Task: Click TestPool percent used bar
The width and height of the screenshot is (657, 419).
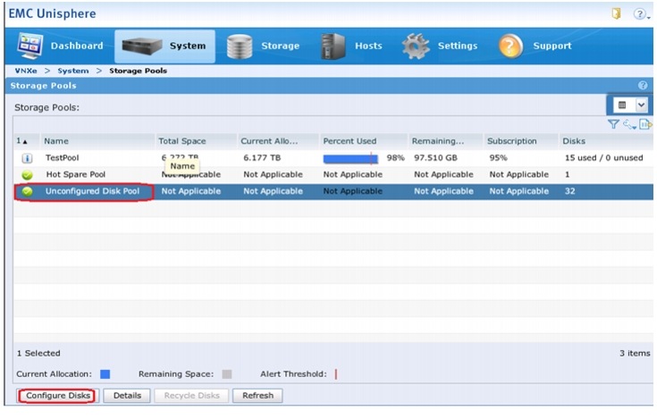Action: [x=350, y=158]
